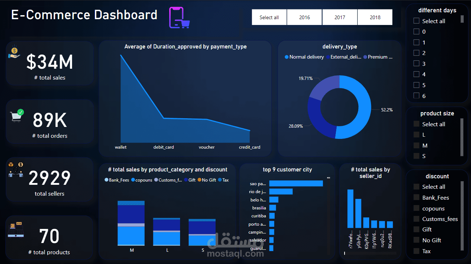Image resolution: width=471 pixels, height=264 pixels.
Task: Check the M option in product size filter
Action: click(416, 145)
